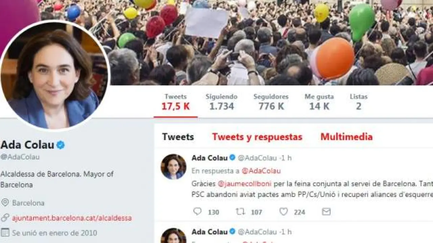Click @AdaColau in 'En respuesta a'
This screenshot has width=433, height=243.
(x=261, y=171)
